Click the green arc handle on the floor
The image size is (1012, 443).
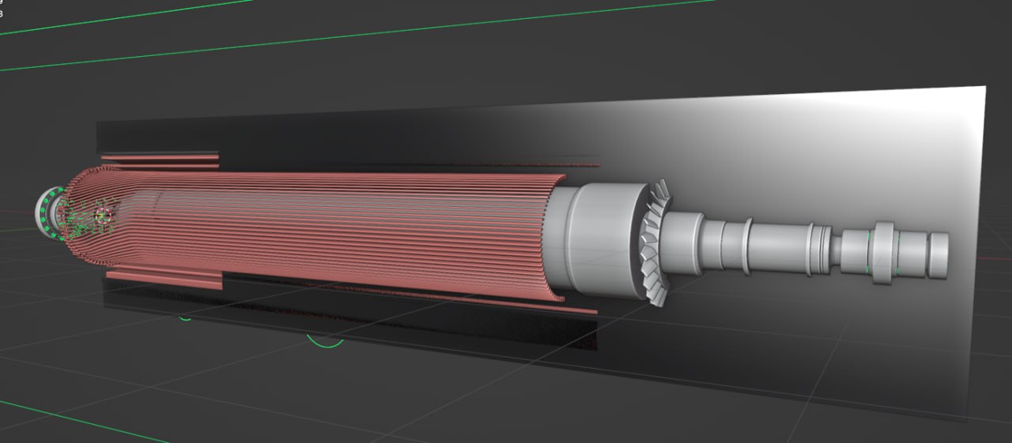tap(326, 343)
